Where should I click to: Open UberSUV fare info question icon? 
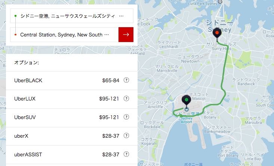(x=126, y=117)
